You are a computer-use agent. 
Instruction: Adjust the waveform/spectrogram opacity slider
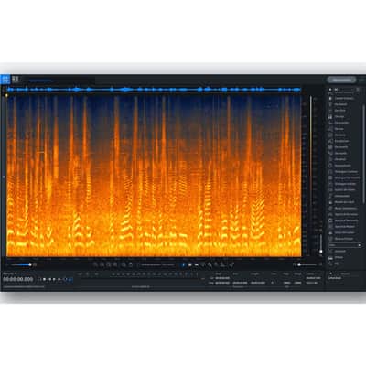click(x=21, y=264)
